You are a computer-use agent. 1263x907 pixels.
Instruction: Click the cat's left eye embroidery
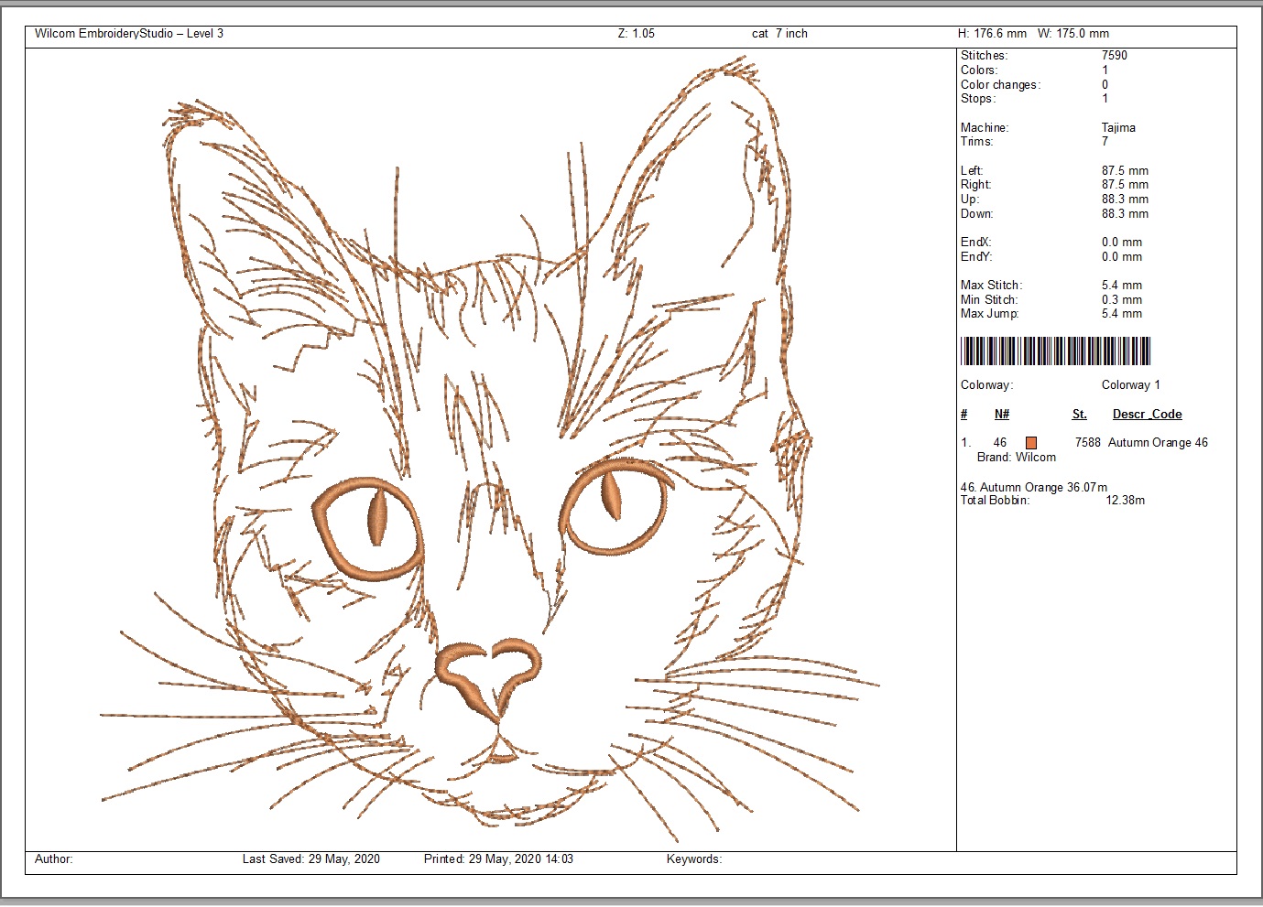(369, 529)
